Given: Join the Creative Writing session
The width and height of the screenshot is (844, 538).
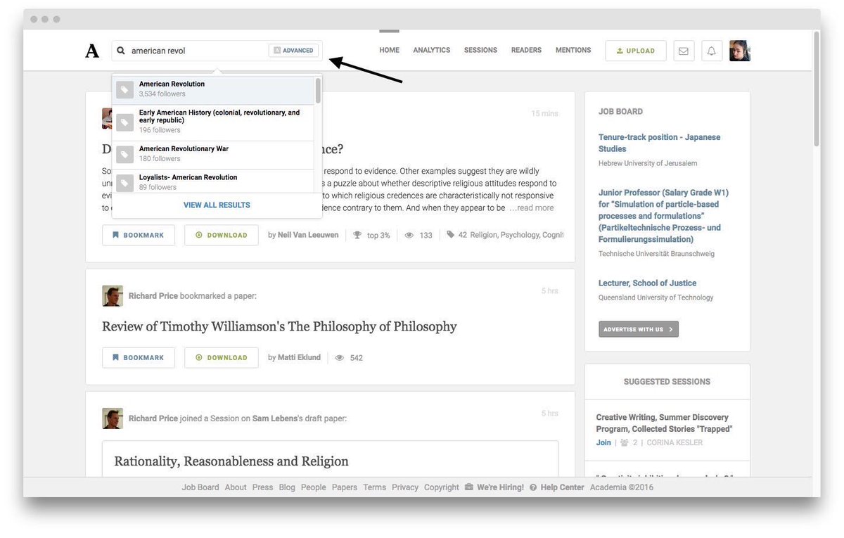Looking at the screenshot, I should pos(603,443).
